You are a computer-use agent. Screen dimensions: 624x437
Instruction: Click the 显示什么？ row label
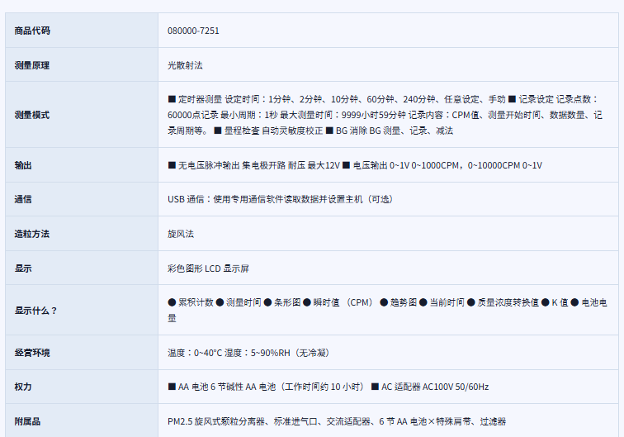pos(36,311)
